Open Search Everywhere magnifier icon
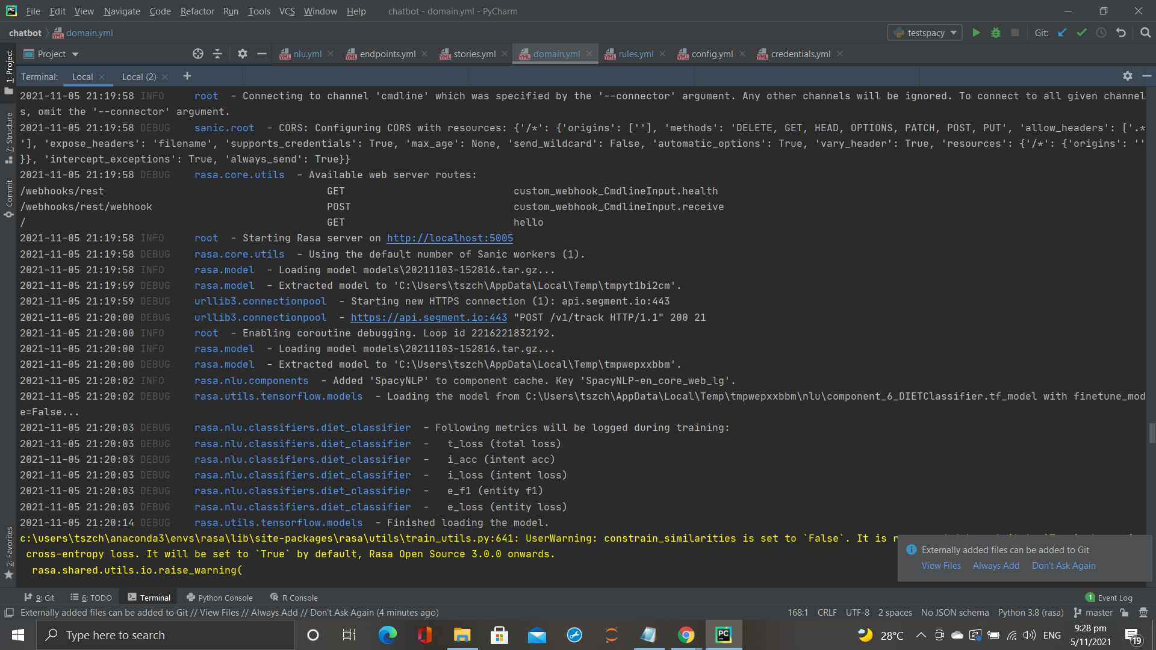1156x650 pixels. 1145,32
